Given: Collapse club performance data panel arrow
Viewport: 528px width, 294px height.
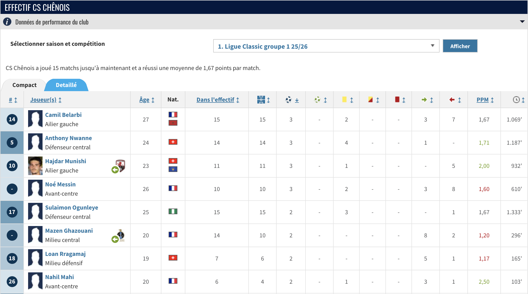Looking at the screenshot, I should [522, 22].
